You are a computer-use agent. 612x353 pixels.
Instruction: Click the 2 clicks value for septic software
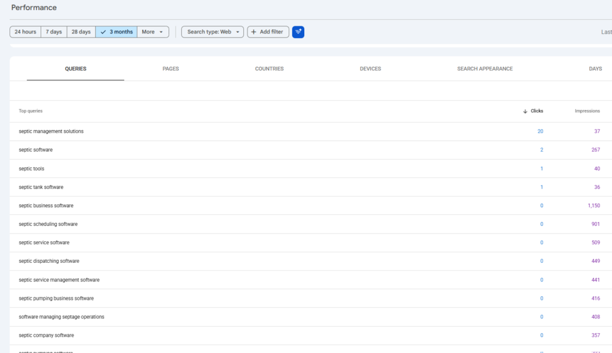[541, 150]
